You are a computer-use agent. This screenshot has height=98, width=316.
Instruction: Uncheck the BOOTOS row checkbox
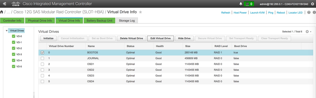point(42,53)
